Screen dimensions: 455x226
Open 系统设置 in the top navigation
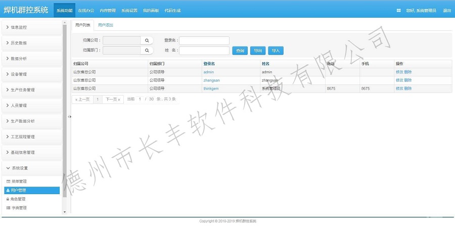click(129, 10)
